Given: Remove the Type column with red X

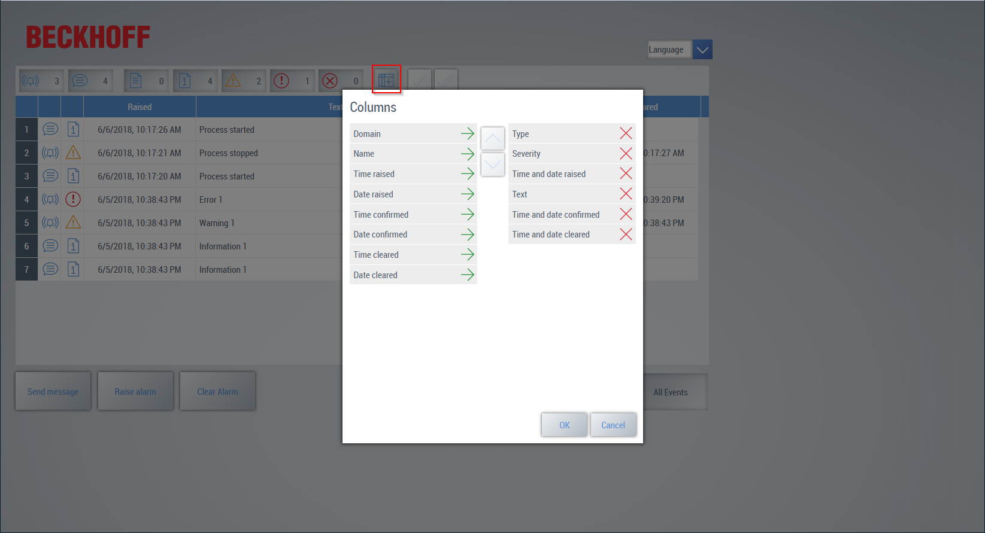Looking at the screenshot, I should click(626, 133).
